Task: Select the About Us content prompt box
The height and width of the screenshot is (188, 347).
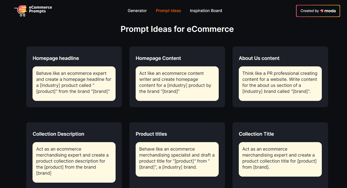Action: tap(280, 84)
